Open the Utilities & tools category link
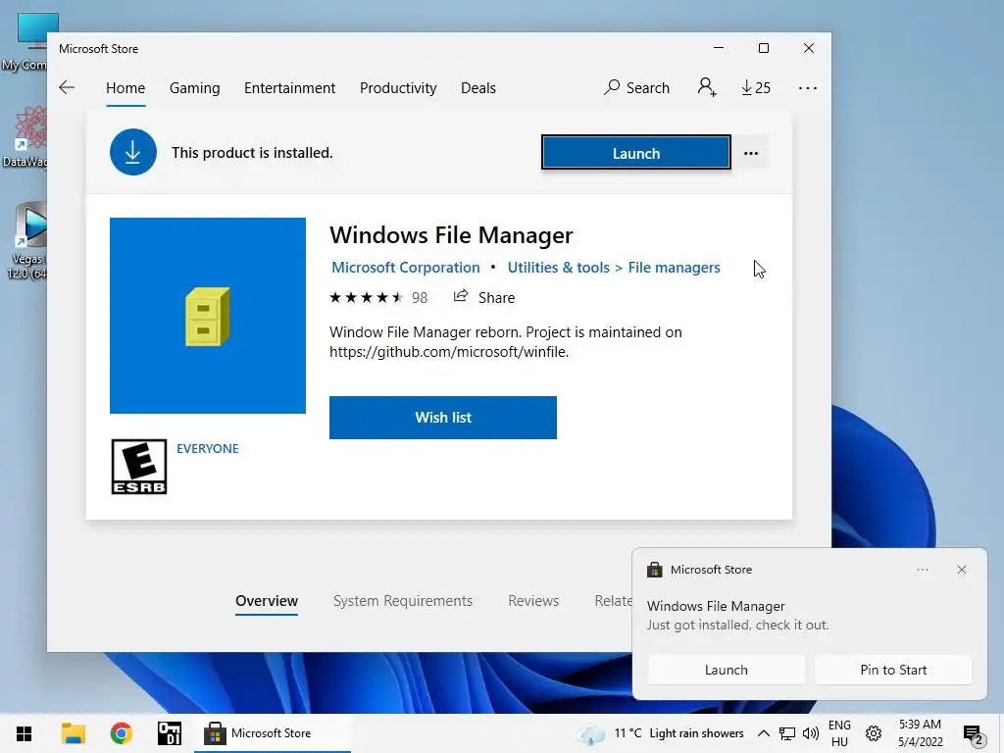The image size is (1004, 753). pyautogui.click(x=558, y=267)
